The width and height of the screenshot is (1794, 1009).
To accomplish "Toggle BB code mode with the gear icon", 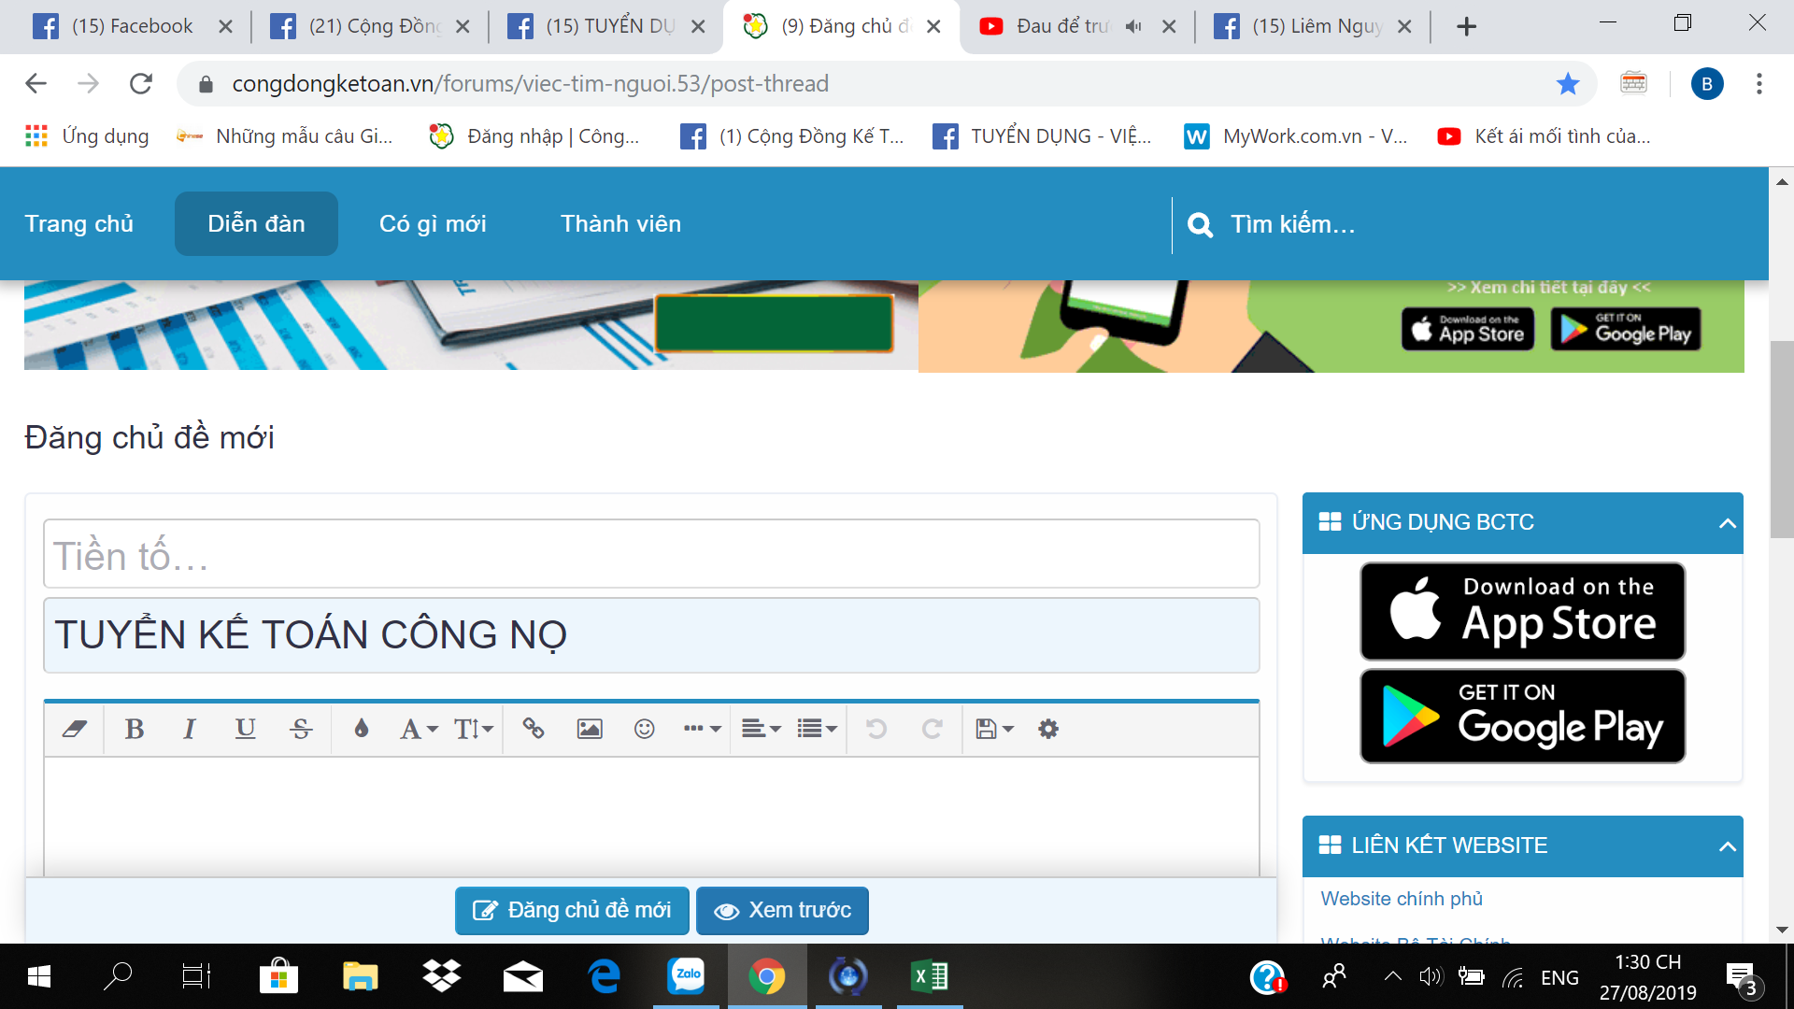I will [x=1048, y=729].
